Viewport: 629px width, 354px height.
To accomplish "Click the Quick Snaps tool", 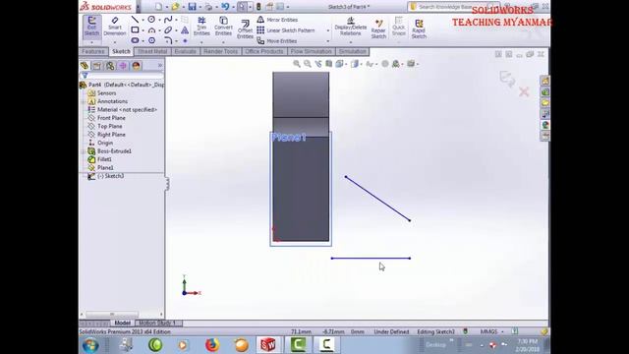I will pyautogui.click(x=398, y=27).
